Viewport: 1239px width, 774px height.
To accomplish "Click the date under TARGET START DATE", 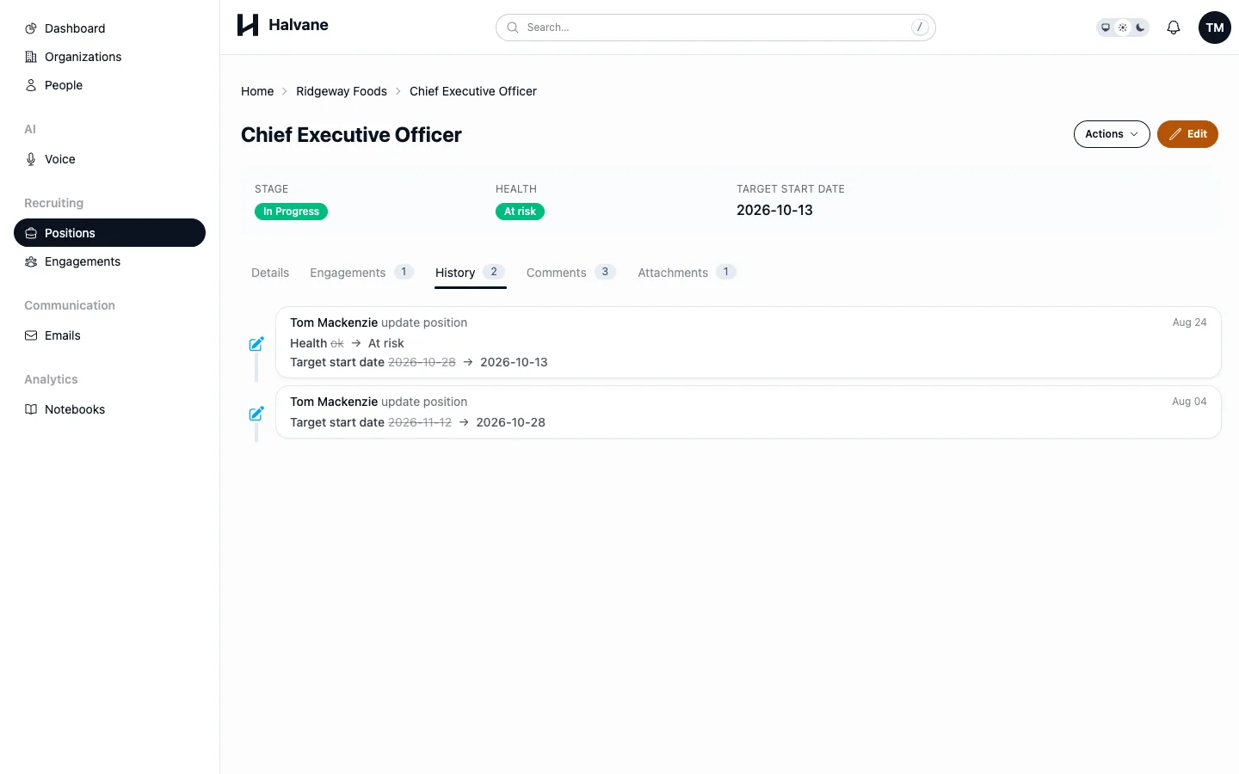I will click(x=774, y=211).
